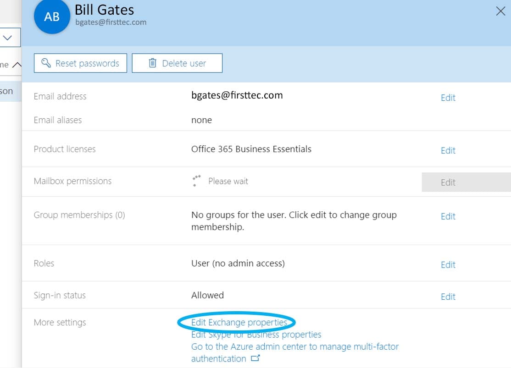
Task: Click the greyed-out Edit for Mailbox permissions
Action: coord(448,182)
